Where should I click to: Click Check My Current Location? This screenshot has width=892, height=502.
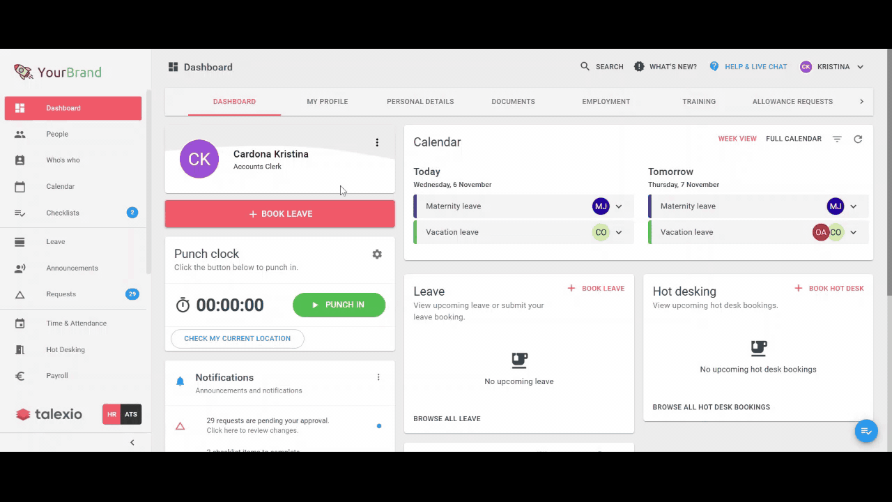[x=237, y=339]
